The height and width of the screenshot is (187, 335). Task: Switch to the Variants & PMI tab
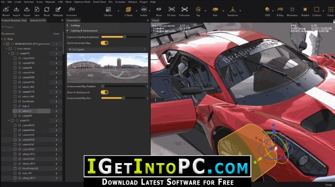[x=38, y=20]
